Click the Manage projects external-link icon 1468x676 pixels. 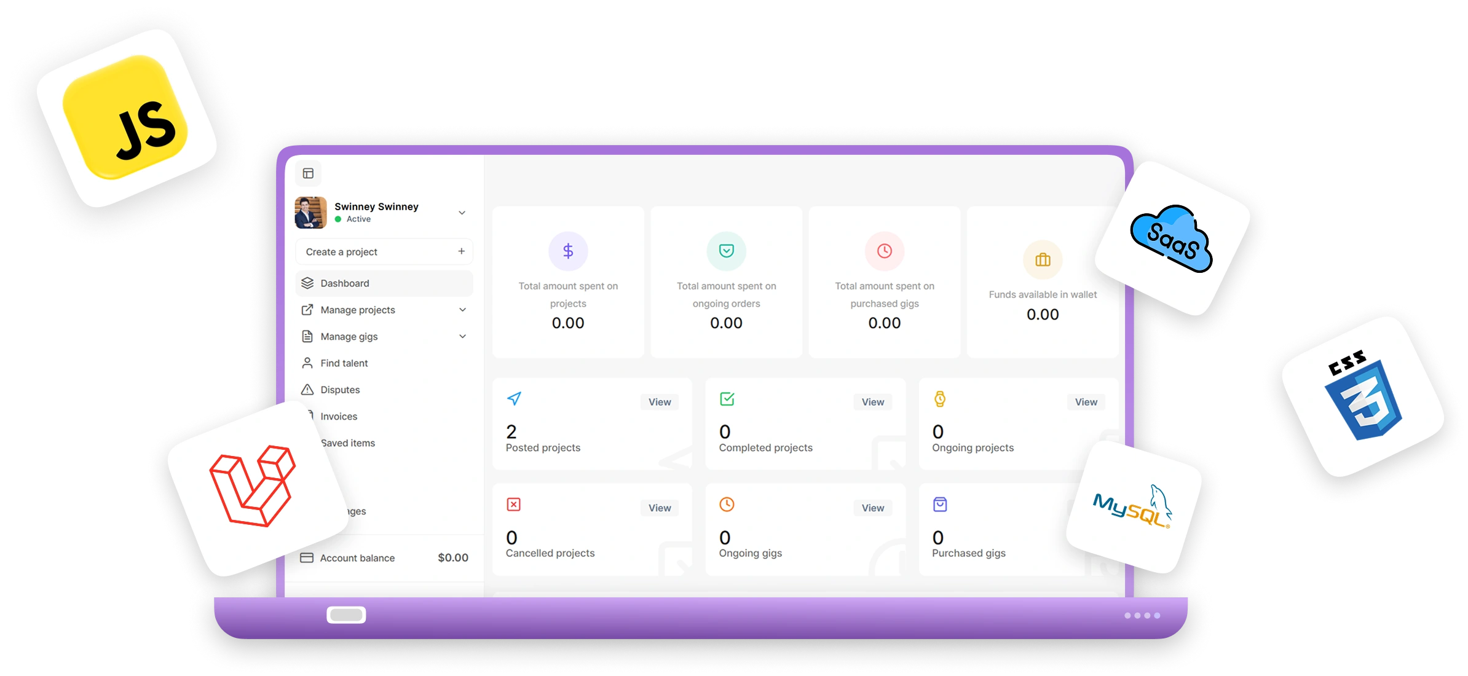pos(307,310)
